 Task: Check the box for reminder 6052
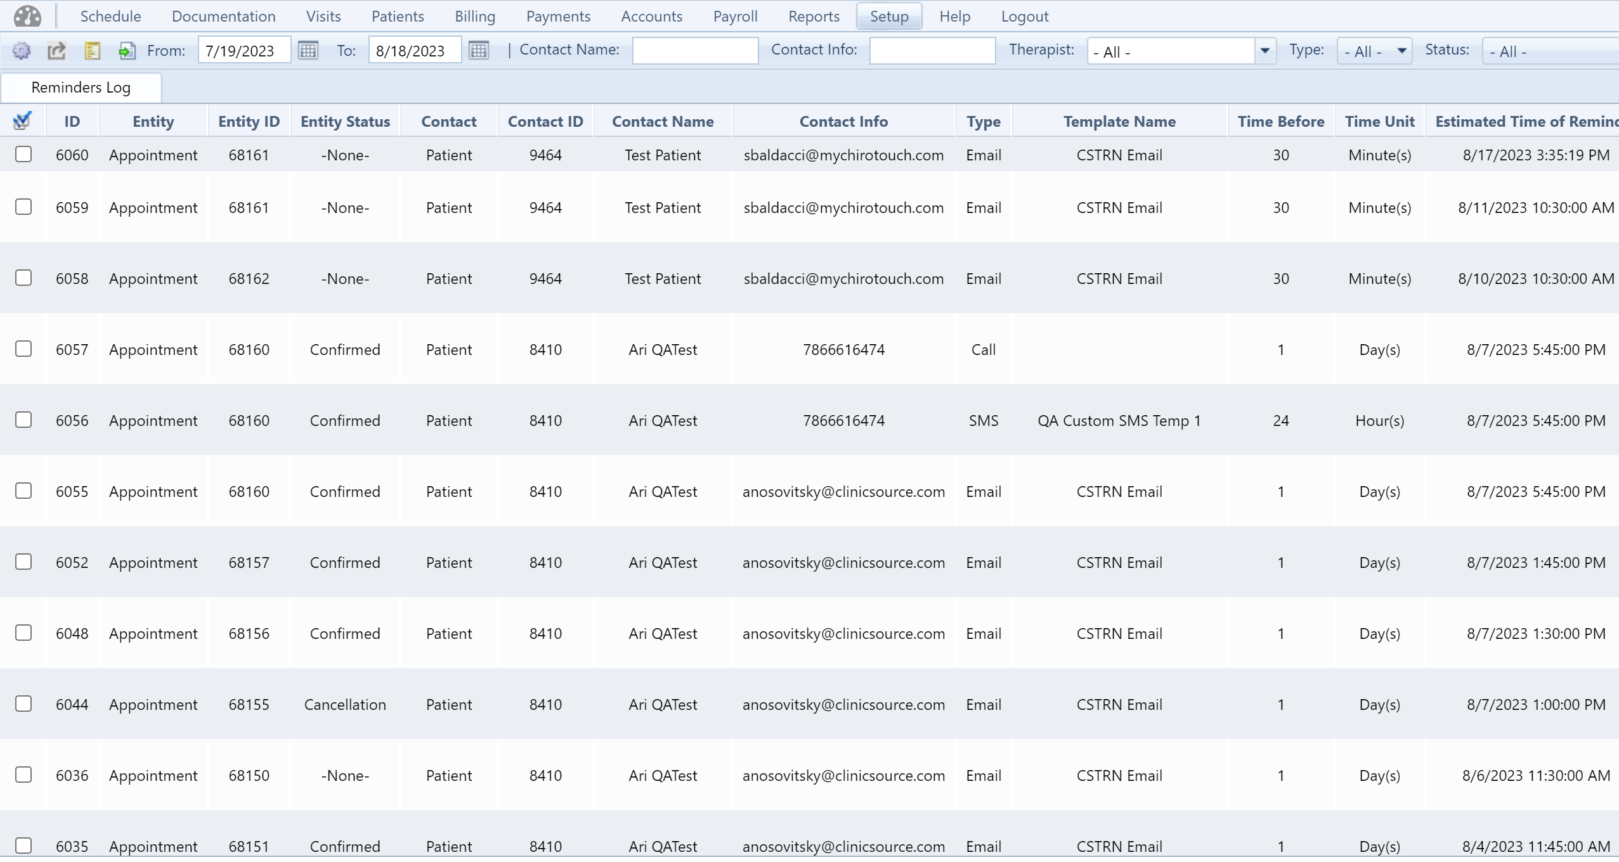coord(23,562)
